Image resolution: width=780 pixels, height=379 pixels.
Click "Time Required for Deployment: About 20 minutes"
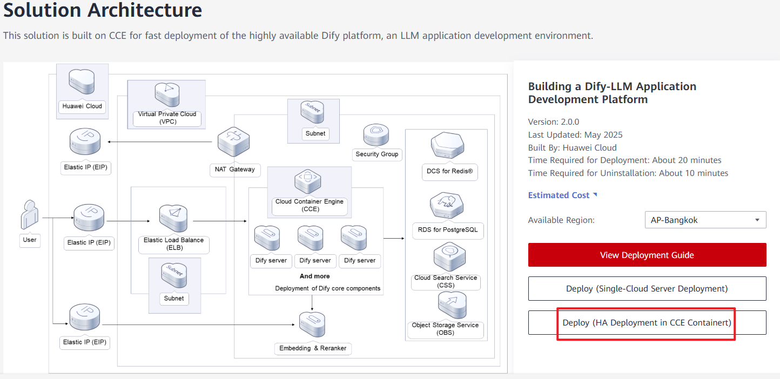(x=625, y=160)
